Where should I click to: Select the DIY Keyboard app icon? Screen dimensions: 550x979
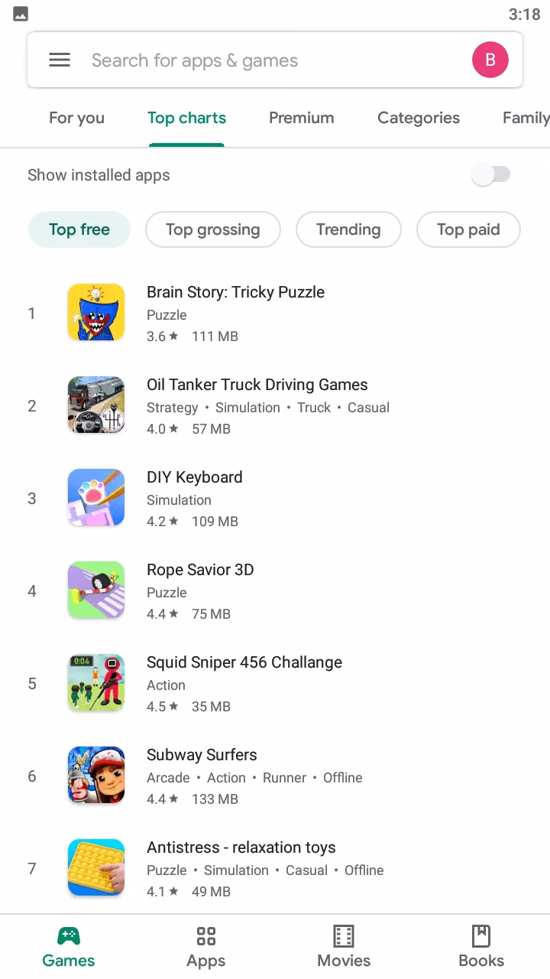tap(96, 498)
